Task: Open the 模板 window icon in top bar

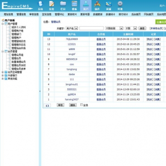Action: [x=74, y=4]
